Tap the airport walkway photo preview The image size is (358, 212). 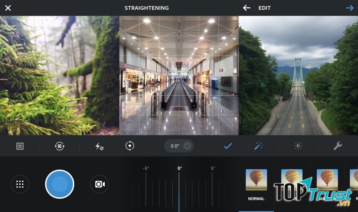tap(179, 76)
